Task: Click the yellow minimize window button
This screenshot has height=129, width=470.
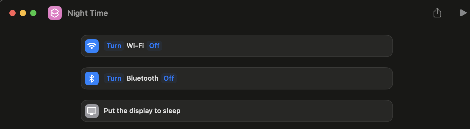Action: (23, 13)
